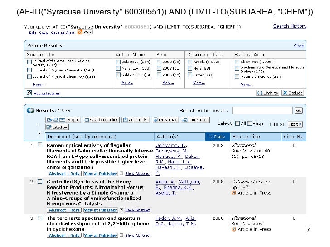Expand More under Source Title
The height and width of the screenshot is (247, 330).
point(38,85)
